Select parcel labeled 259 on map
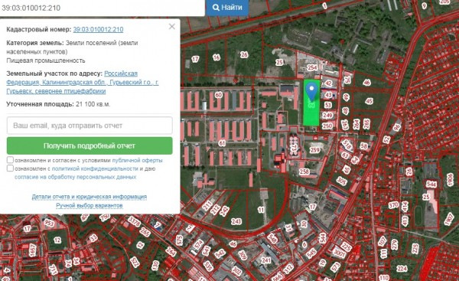 (314, 150)
